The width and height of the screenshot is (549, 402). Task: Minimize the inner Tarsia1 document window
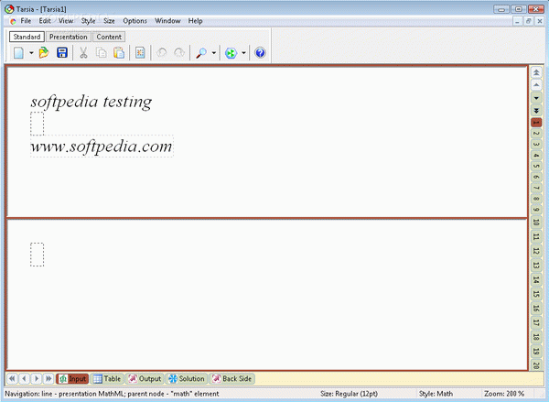click(518, 21)
